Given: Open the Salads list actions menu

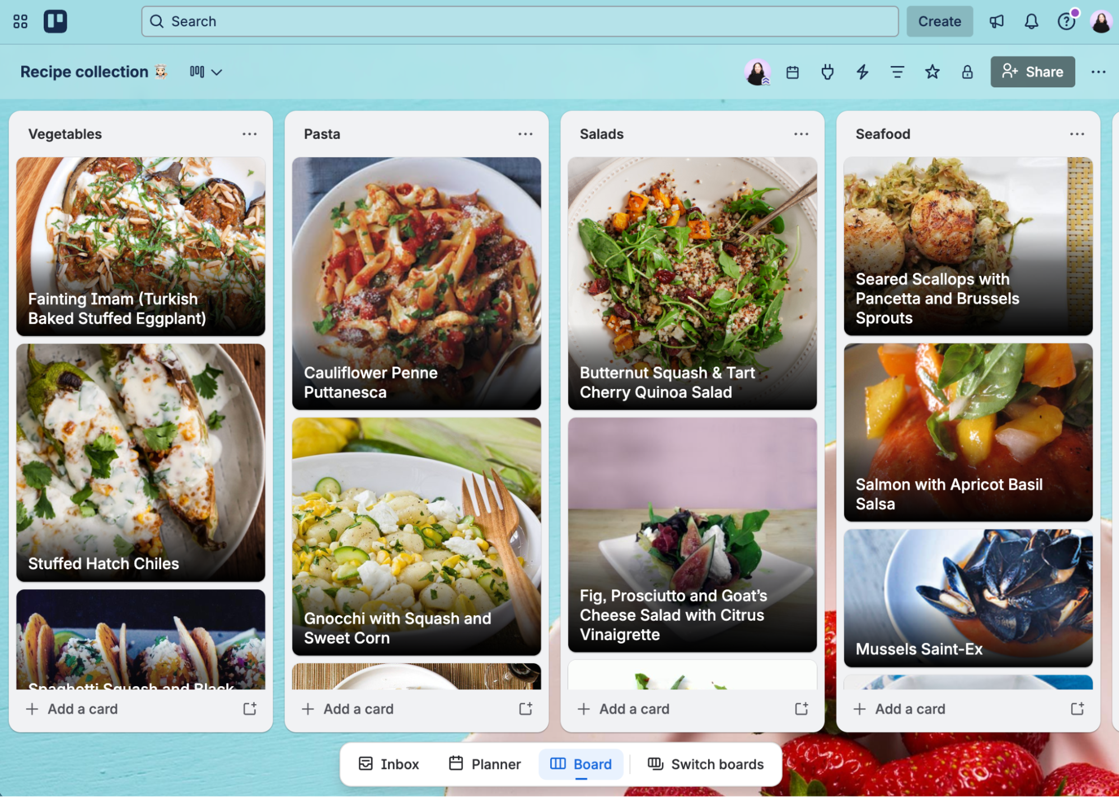Looking at the screenshot, I should [801, 134].
